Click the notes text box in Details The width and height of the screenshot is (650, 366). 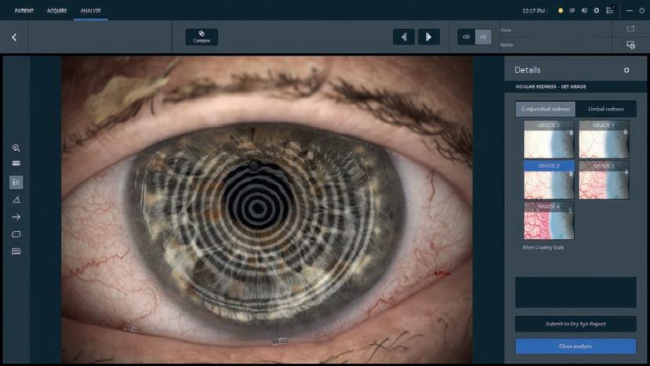(576, 292)
